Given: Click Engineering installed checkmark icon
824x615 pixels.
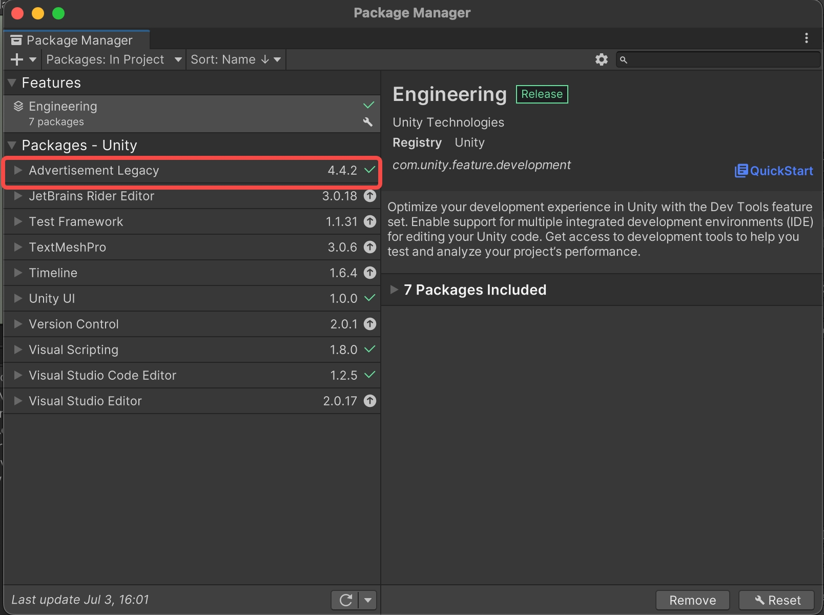Looking at the screenshot, I should pos(368,105).
